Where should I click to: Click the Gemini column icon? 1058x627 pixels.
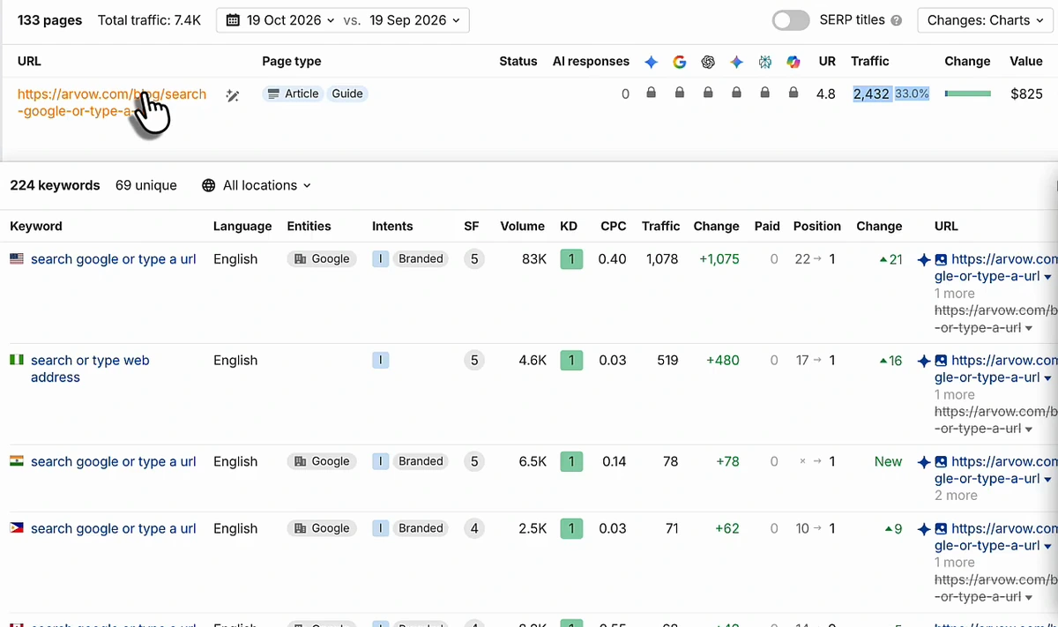736,62
